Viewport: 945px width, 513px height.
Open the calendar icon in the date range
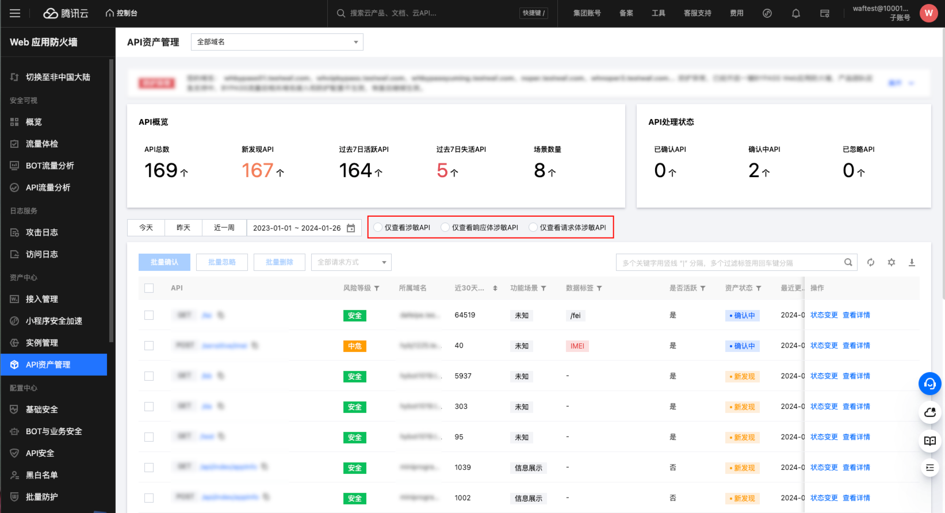click(351, 228)
